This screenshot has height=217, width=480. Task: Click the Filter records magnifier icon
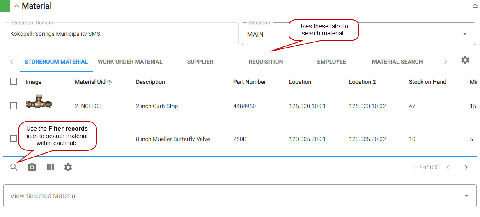(14, 167)
